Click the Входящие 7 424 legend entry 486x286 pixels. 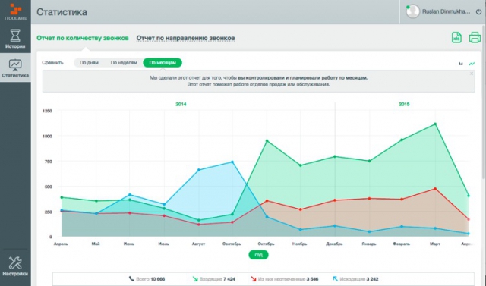click(214, 279)
